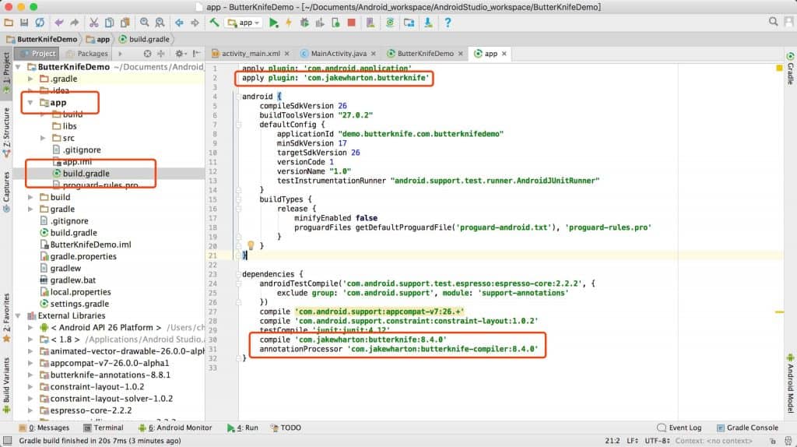Open the Android Monitor tool window

(x=175, y=428)
